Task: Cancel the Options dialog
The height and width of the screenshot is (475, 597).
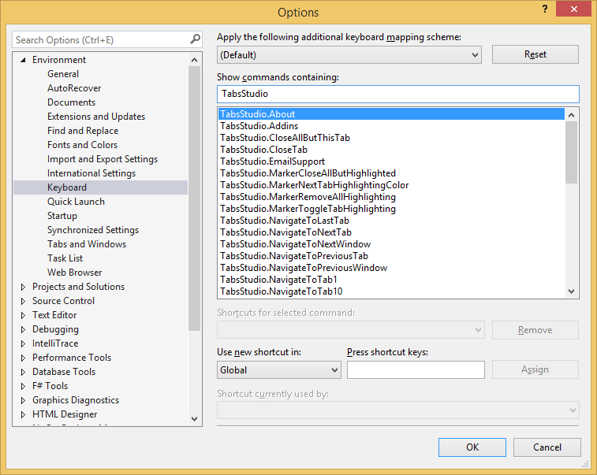Action: [547, 447]
